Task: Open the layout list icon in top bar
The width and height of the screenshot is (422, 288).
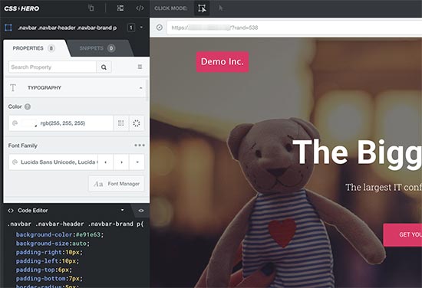Action: (x=120, y=8)
